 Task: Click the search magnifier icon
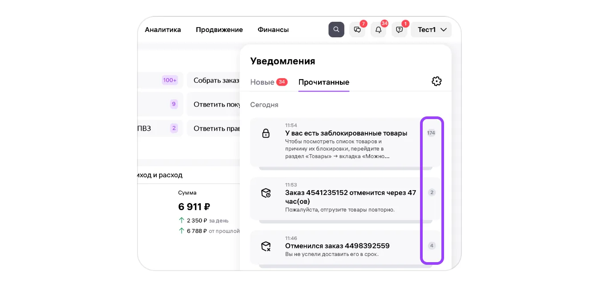tap(336, 30)
